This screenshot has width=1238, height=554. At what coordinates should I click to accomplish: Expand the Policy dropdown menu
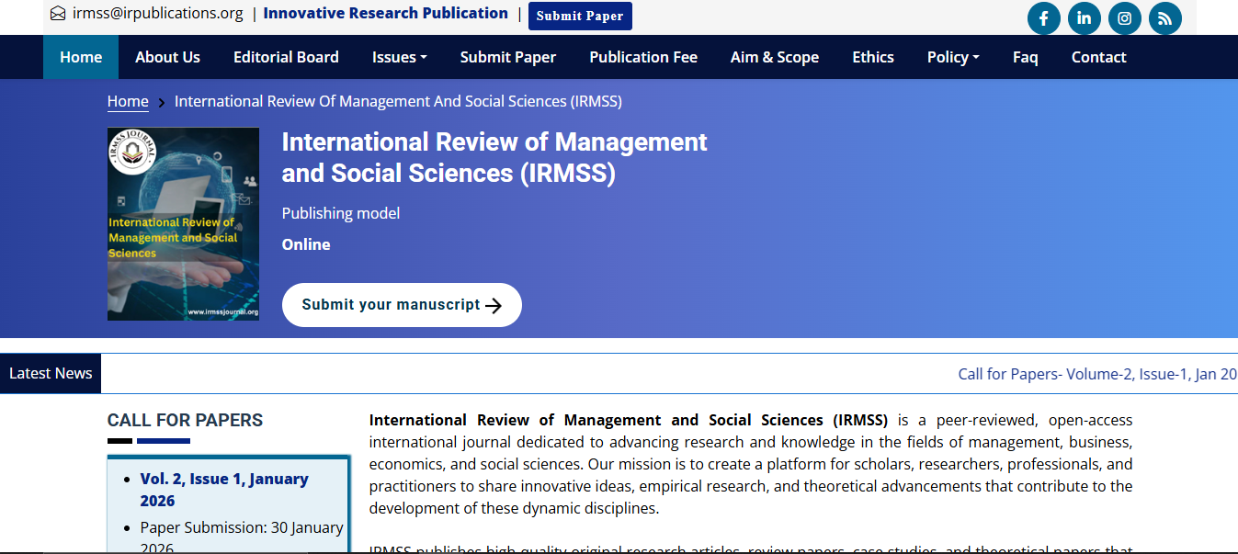[953, 57]
